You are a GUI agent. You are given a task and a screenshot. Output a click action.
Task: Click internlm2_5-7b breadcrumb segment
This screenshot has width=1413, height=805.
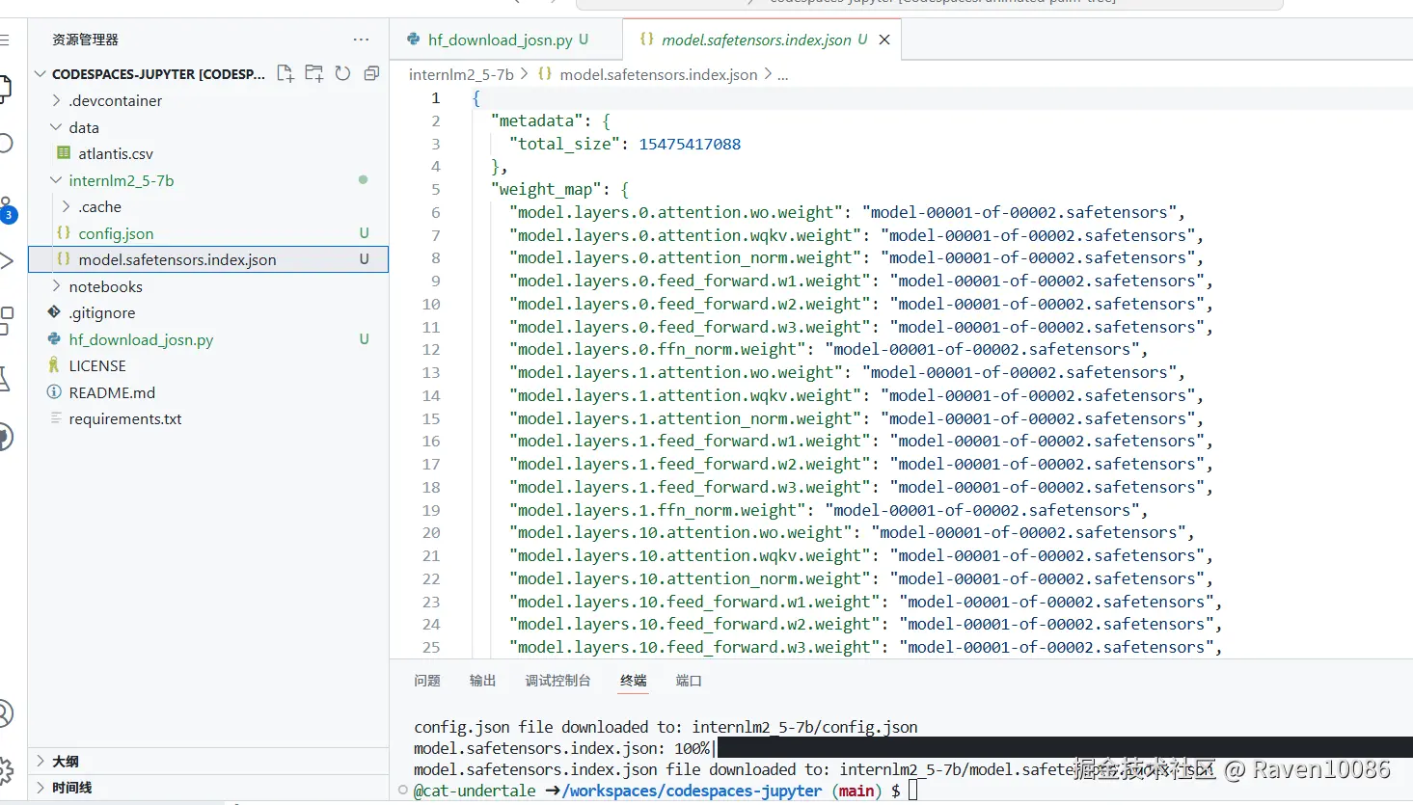pos(461,74)
